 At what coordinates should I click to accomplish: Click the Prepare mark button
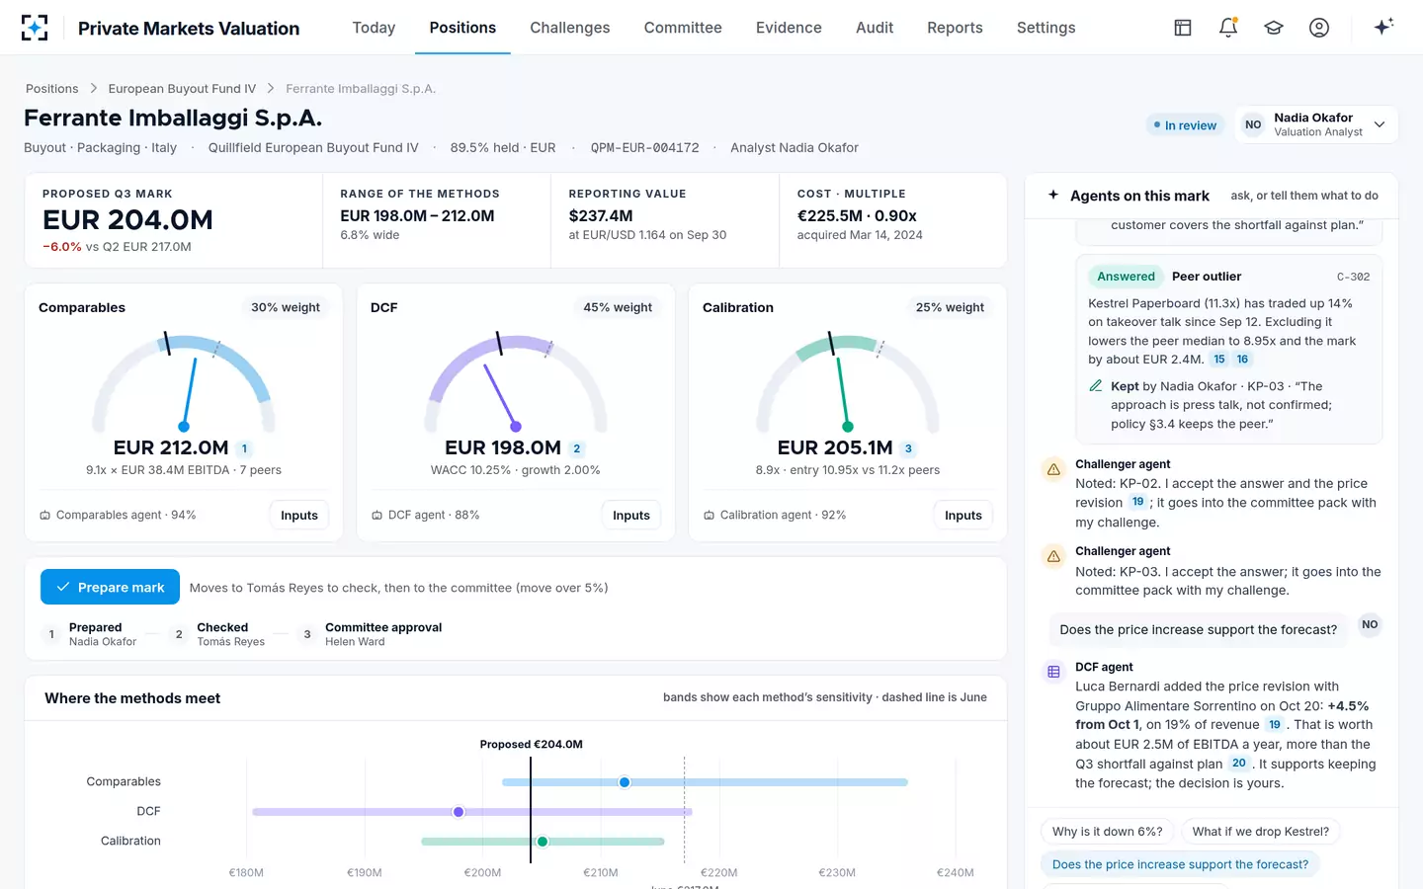(110, 587)
